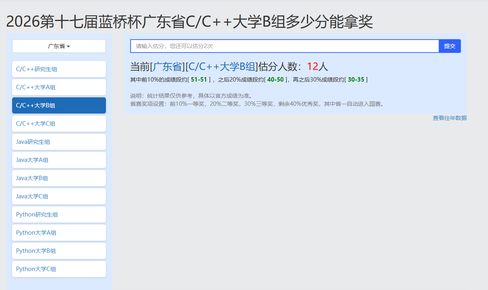Screen dimensions: 488x290
Task: Click the 30% score range 30-35
Action: (x=356, y=80)
